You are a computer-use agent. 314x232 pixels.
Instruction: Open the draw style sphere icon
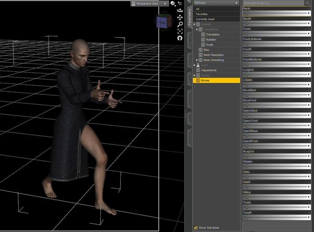click(173, 3)
